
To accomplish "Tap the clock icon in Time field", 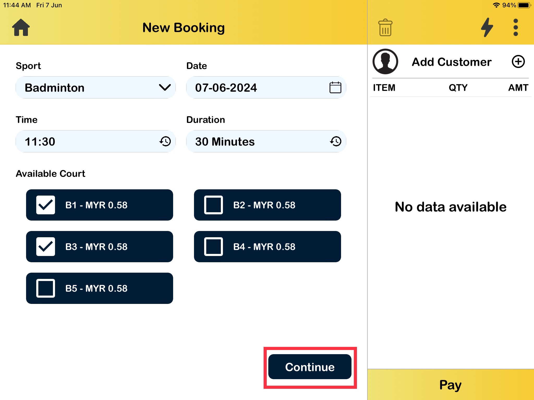I will click(165, 141).
